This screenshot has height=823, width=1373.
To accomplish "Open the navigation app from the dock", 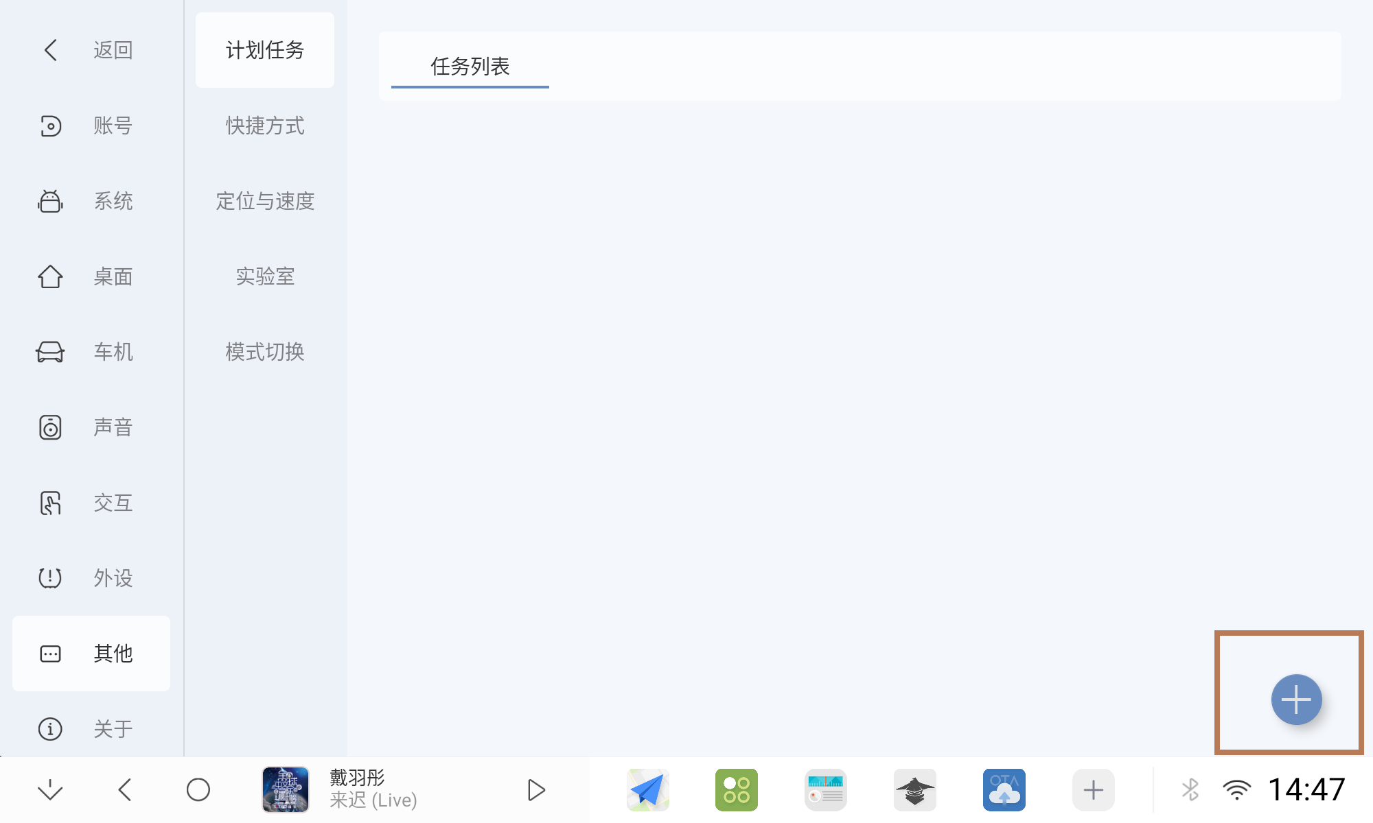I will pos(647,789).
